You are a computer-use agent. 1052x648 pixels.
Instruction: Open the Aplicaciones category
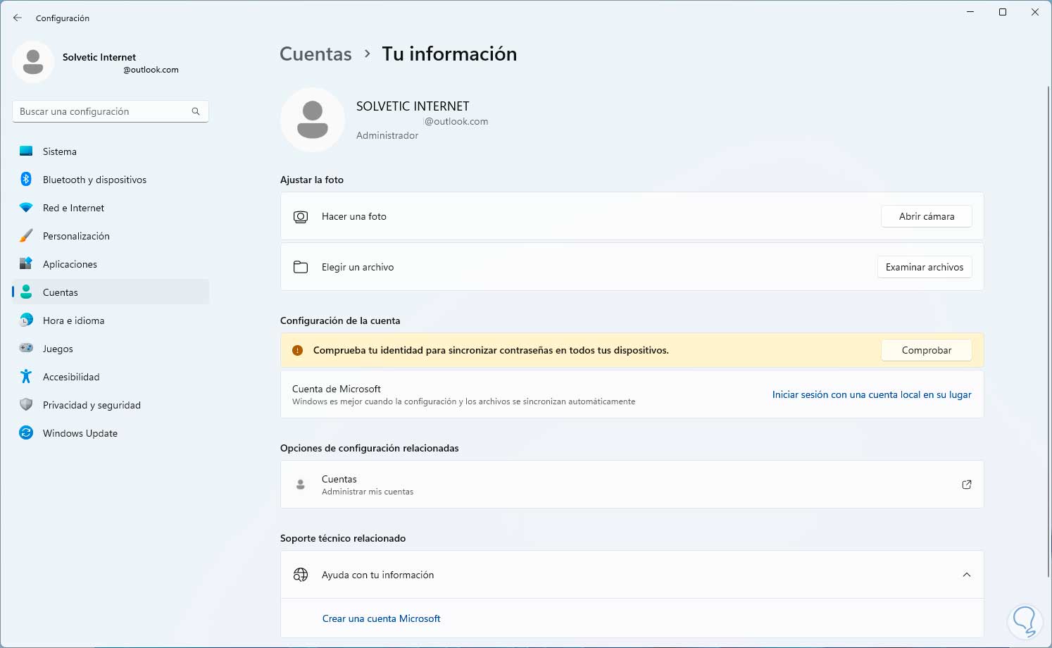click(x=111, y=264)
